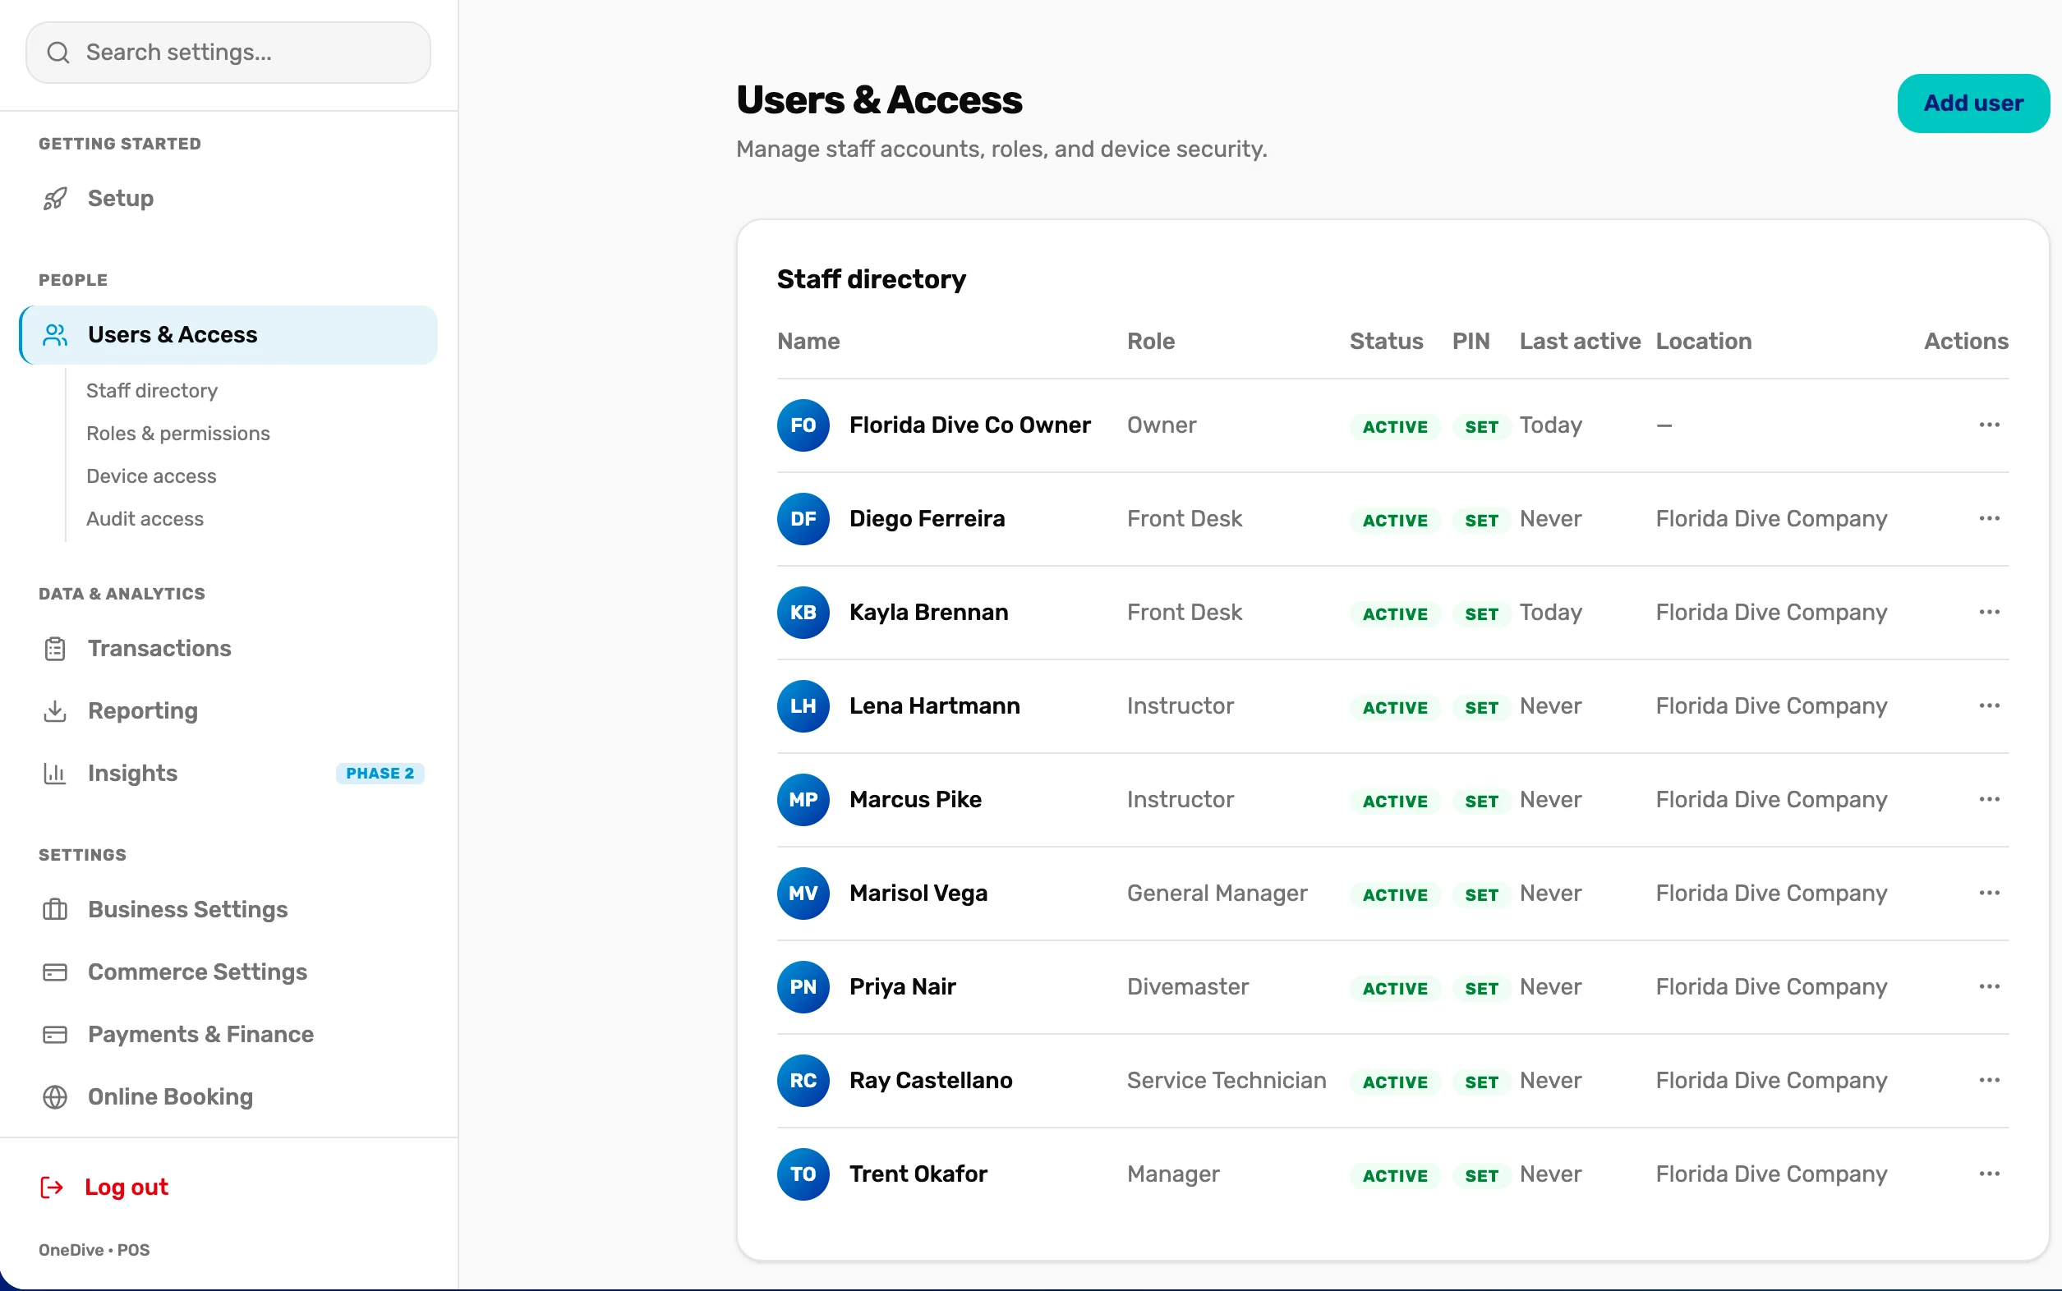
Task: Click the briefcase icon beside Business Settings
Action: [x=56, y=909]
